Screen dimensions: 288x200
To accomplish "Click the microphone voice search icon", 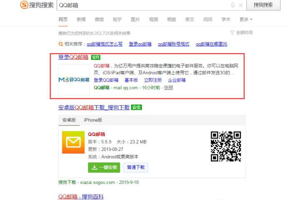I will [233, 5].
